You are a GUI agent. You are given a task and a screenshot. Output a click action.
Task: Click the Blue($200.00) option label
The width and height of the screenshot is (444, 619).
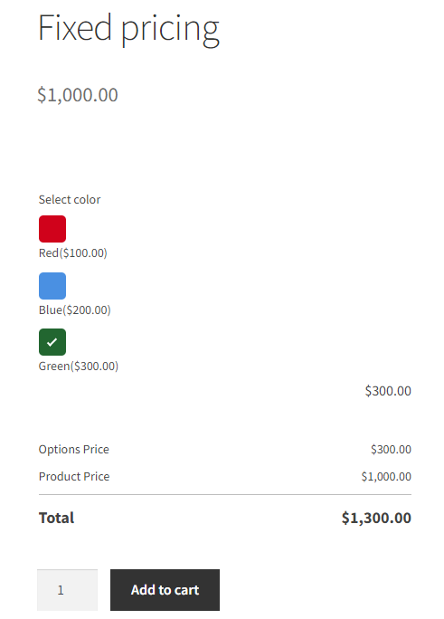coord(74,309)
